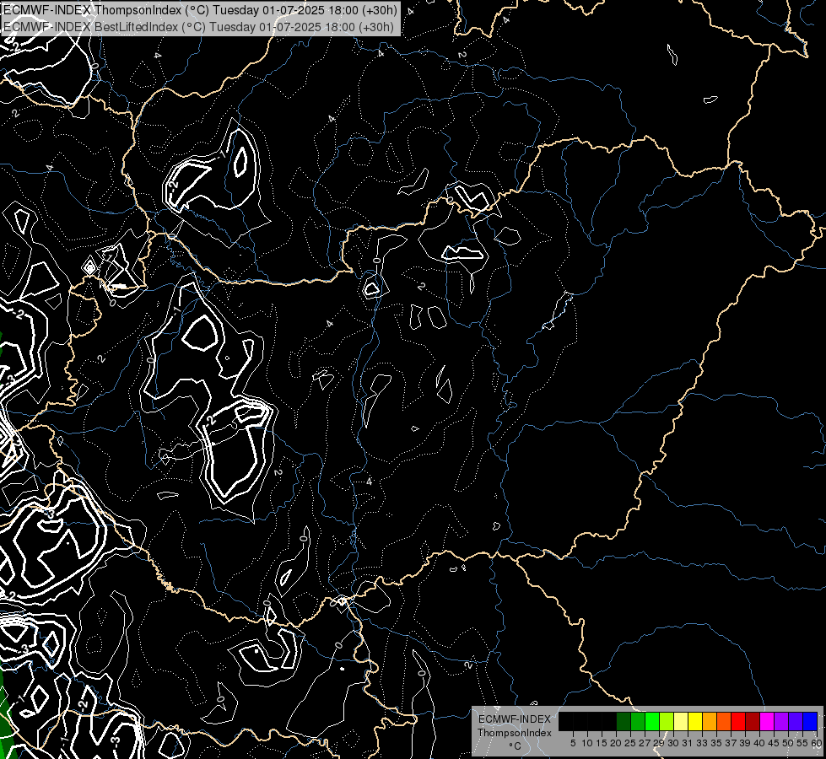Image resolution: width=826 pixels, height=759 pixels.
Task: Select the bright green 27–29 legend swatch
Action: (652, 721)
